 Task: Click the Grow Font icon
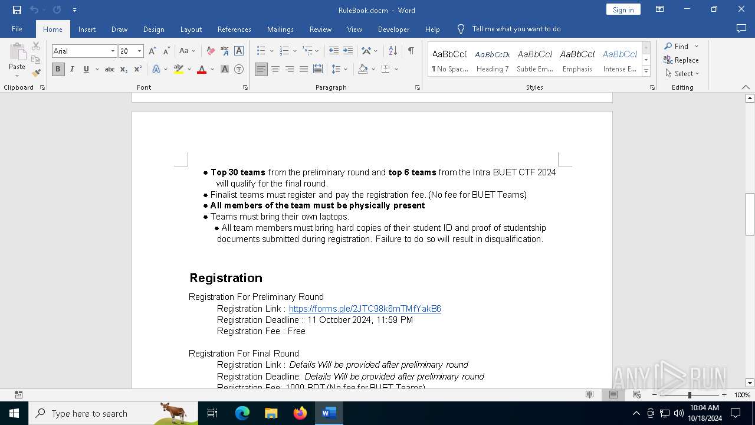click(152, 51)
